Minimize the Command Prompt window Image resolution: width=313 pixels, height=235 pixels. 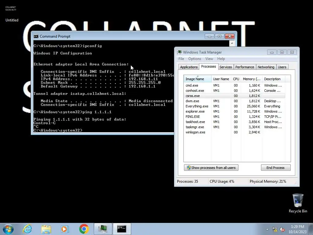(209, 36)
